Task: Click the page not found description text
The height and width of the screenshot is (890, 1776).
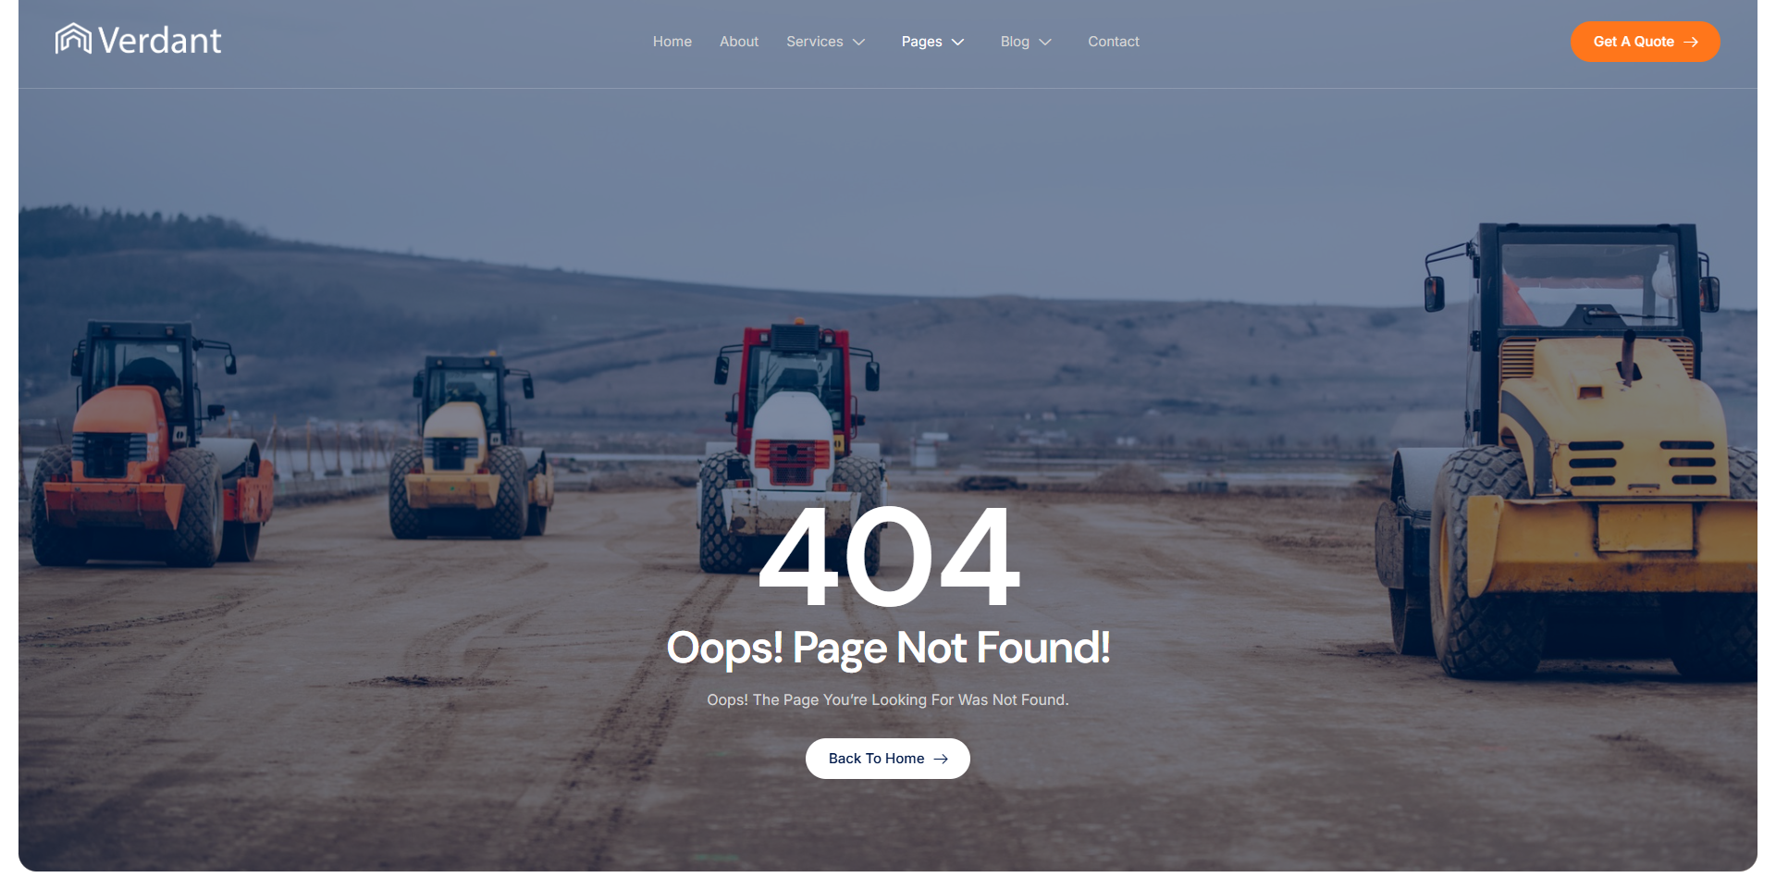Action: [x=888, y=700]
